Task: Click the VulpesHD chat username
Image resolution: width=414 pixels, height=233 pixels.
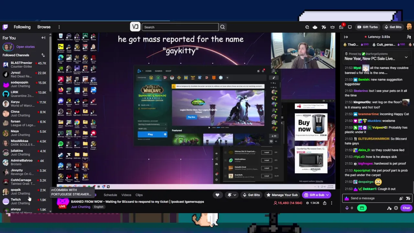Action: tap(379, 128)
